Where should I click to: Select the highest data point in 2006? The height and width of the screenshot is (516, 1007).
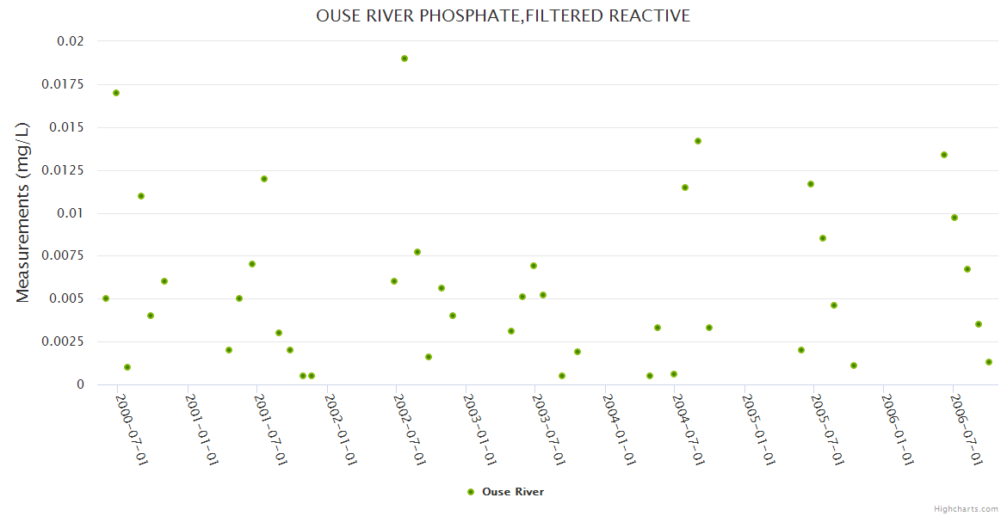coord(944,155)
